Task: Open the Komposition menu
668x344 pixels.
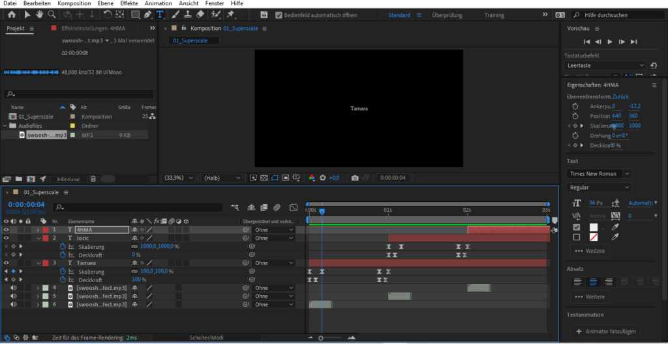Action: [74, 3]
